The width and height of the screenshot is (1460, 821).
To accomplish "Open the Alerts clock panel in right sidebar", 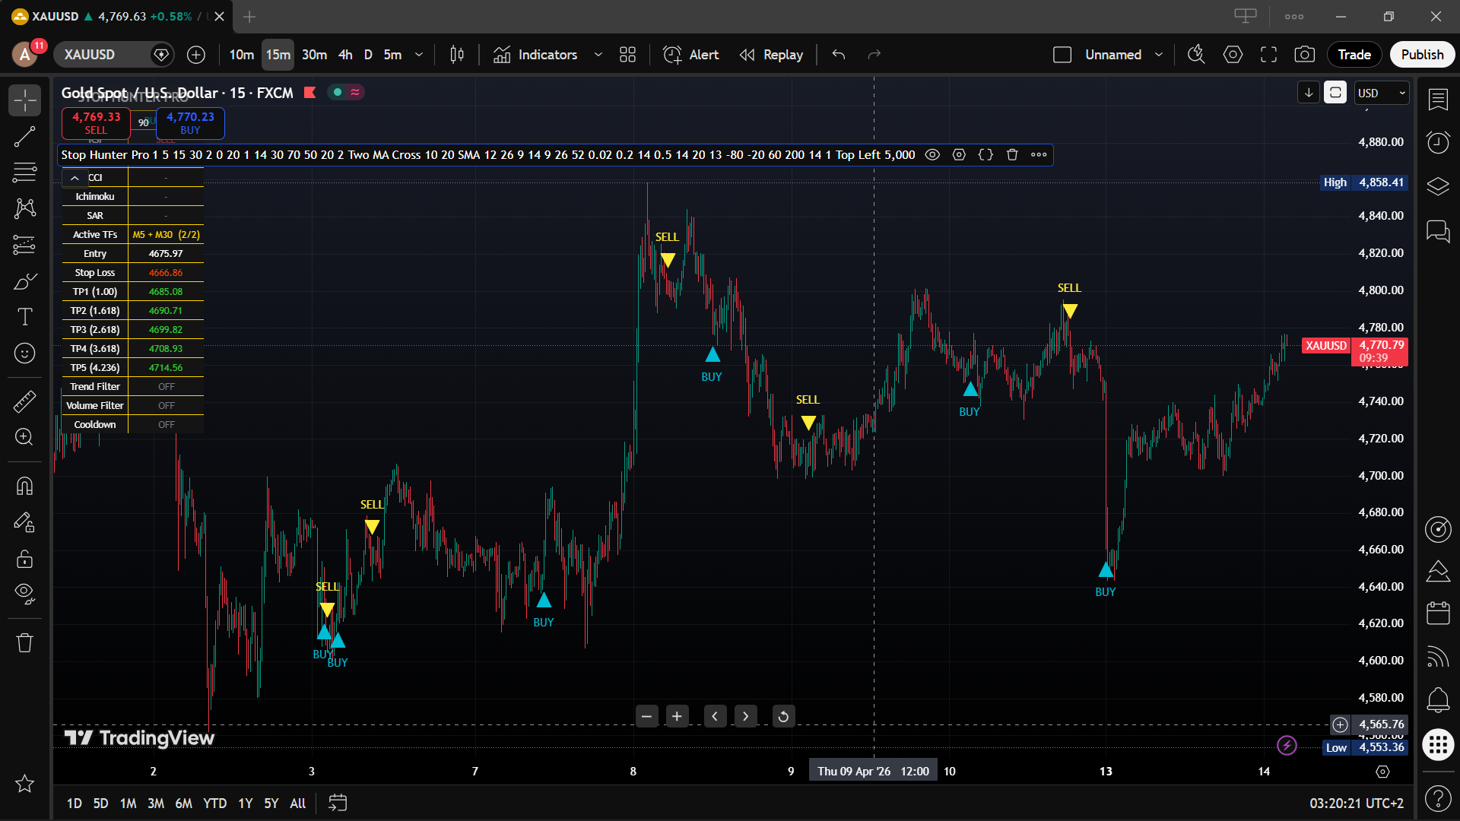I will [x=1438, y=142].
